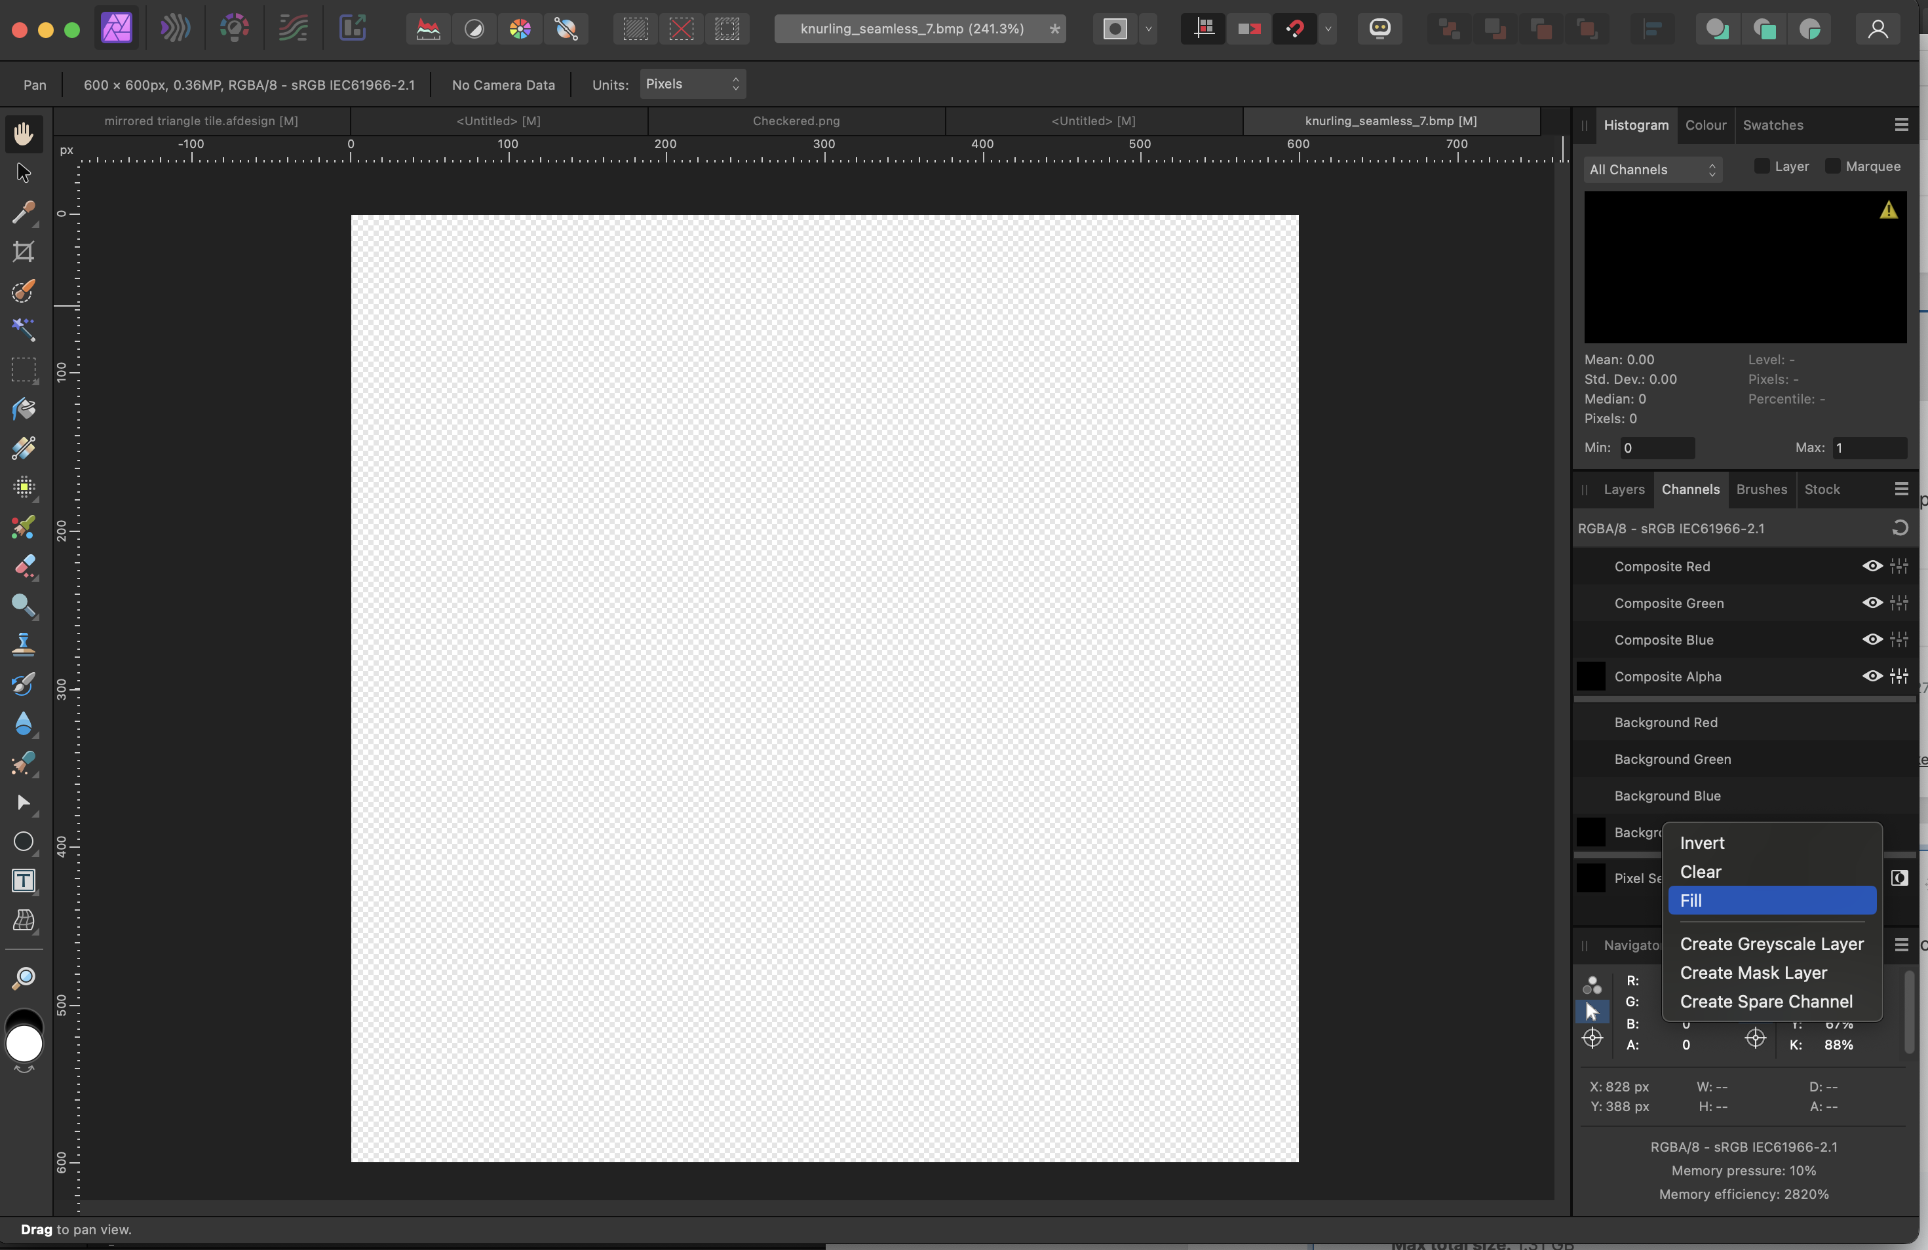Apply Auto Colours from toolbar
The width and height of the screenshot is (1928, 1250).
(520, 30)
